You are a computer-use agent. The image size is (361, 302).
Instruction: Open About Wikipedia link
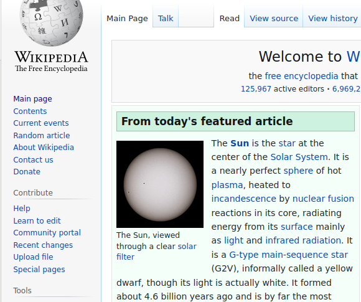tap(44, 148)
